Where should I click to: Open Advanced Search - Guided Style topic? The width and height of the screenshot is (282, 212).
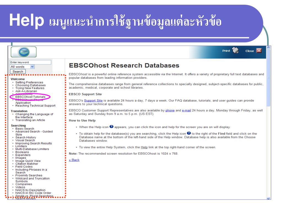click(34, 133)
